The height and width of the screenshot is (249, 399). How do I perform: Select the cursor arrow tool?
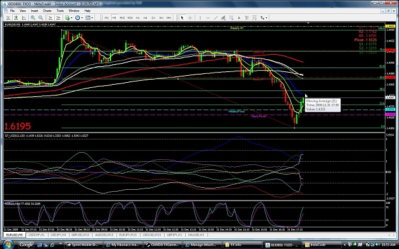182,18
